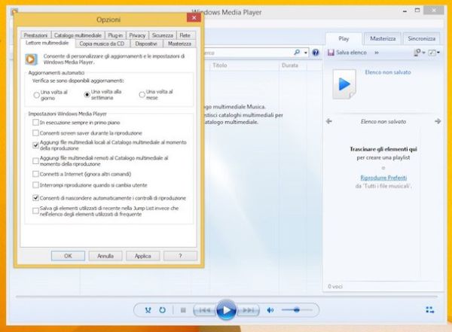Click the Applica button

point(142,256)
